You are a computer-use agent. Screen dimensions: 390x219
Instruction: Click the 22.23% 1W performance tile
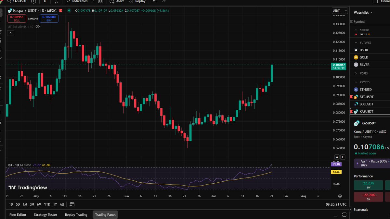[x=368, y=185]
